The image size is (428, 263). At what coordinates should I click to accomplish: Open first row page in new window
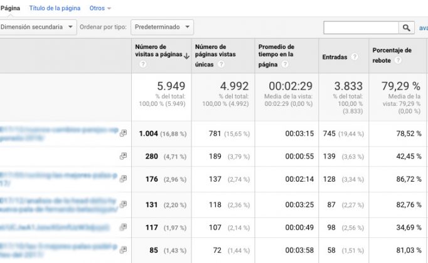pos(123,133)
